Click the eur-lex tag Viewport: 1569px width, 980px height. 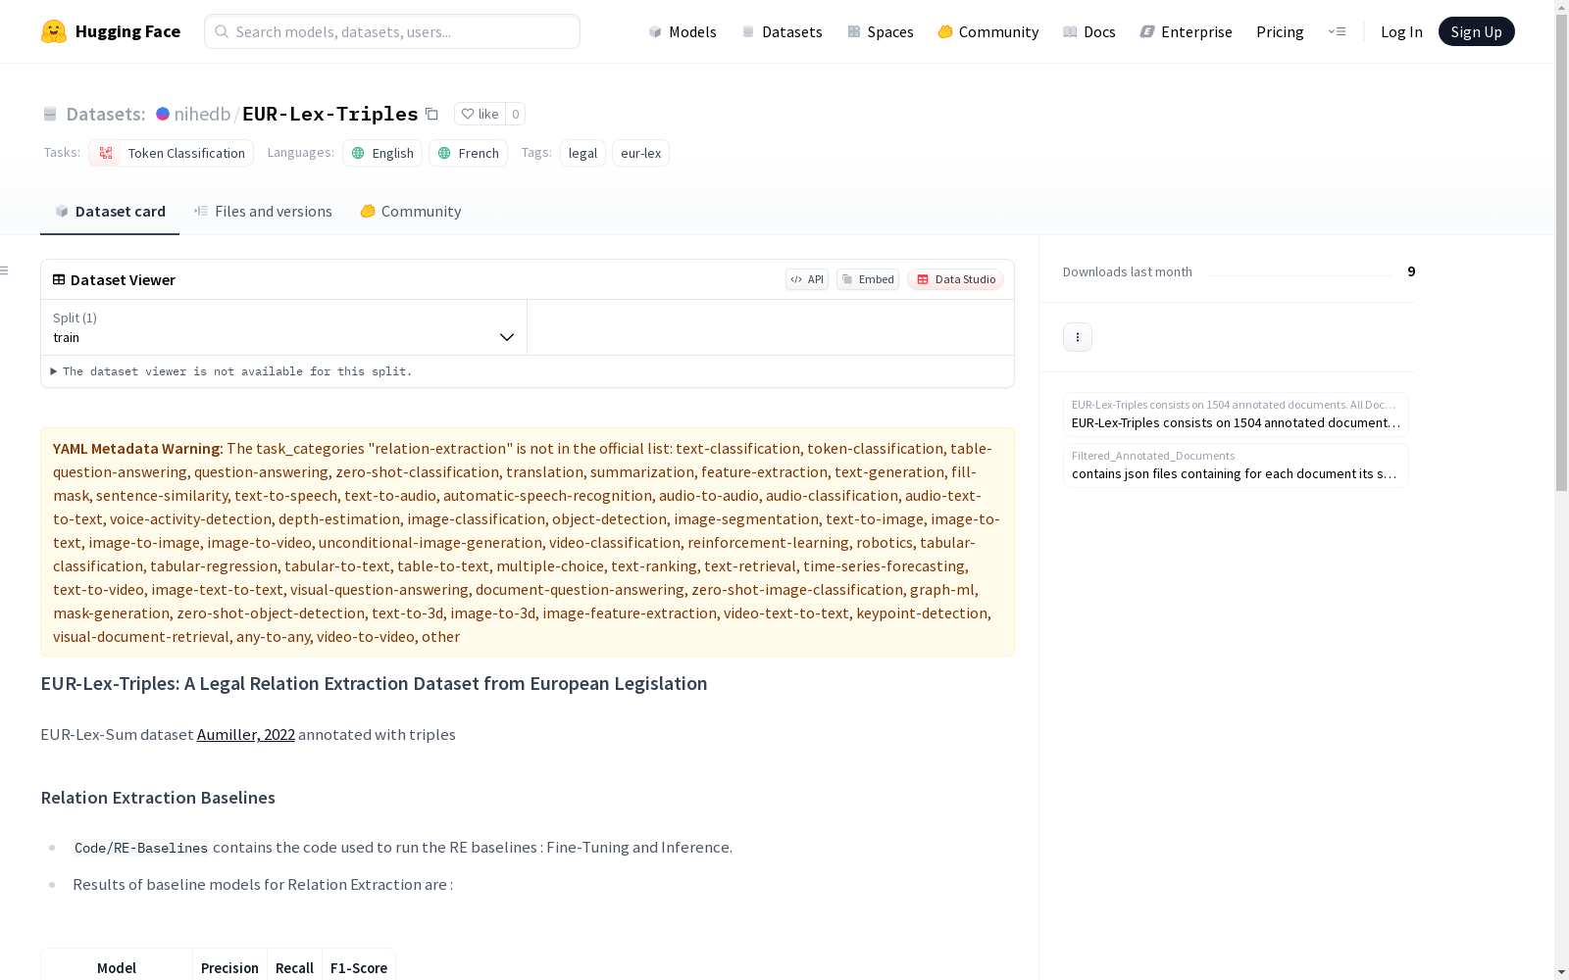pos(640,153)
